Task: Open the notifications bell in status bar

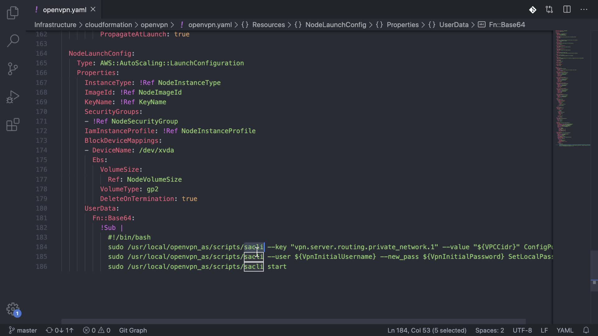Action: (586, 330)
